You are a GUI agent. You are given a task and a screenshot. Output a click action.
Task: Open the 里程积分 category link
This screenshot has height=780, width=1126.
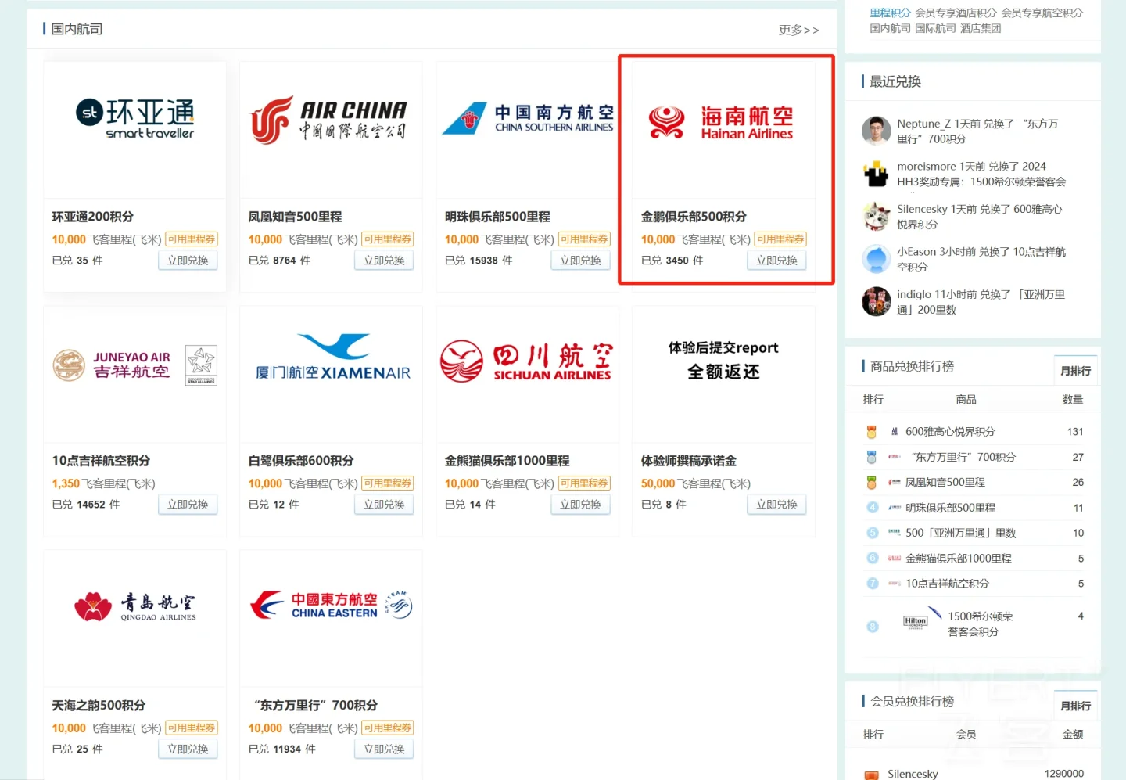890,13
